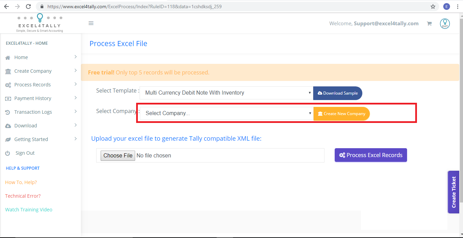This screenshot has height=238, width=463.
Task: Click the Excel4Tally logo
Action: [x=40, y=23]
